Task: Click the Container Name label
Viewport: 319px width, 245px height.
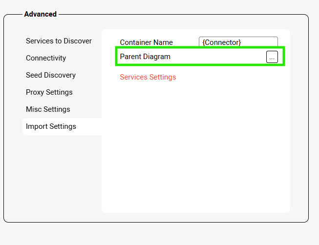Action: pos(146,42)
